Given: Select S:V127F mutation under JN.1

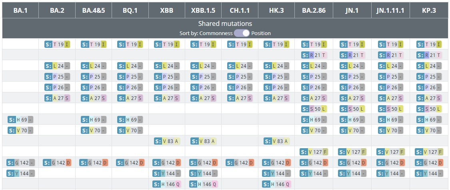Looking at the screenshot, I should (352, 151).
